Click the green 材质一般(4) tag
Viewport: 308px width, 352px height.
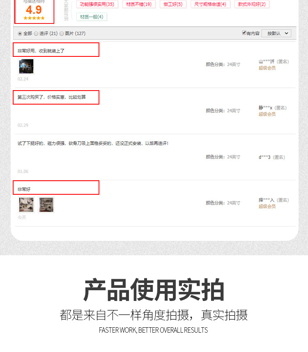[x=92, y=17]
